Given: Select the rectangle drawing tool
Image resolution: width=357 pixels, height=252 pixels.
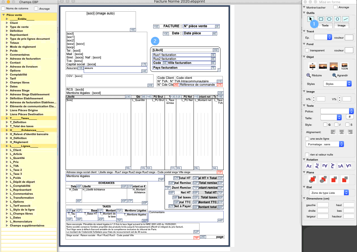Looking at the screenshot, I should click(x=321, y=19).
